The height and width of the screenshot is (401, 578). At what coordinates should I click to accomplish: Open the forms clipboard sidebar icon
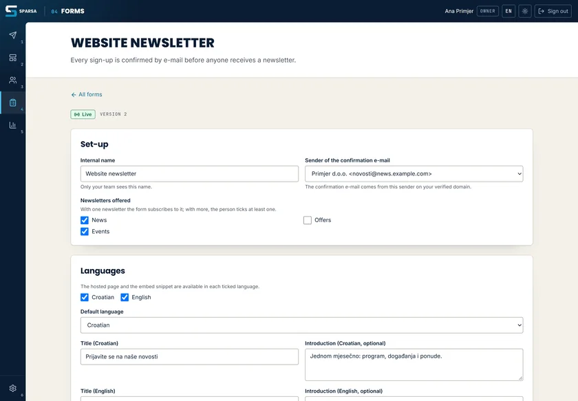pyautogui.click(x=13, y=102)
